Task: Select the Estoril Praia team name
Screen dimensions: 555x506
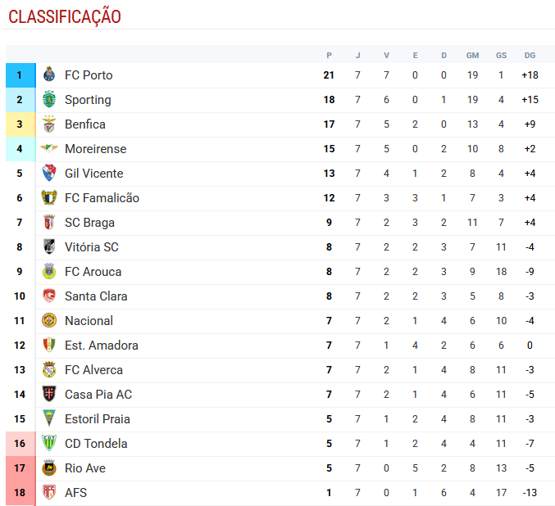Action: click(x=97, y=419)
